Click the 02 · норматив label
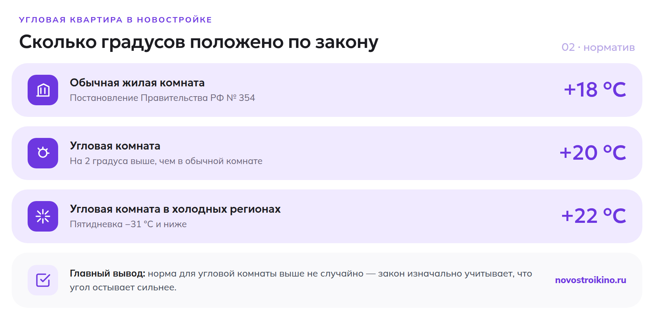Image resolution: width=654 pixels, height=331 pixels. [x=598, y=48]
